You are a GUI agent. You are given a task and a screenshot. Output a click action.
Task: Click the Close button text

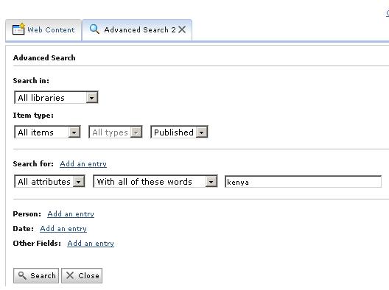coord(88,275)
